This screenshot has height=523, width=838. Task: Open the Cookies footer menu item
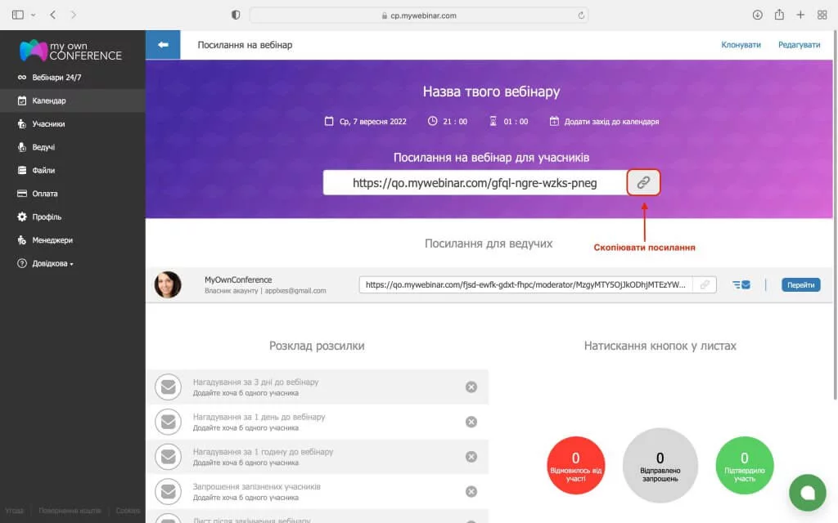point(128,510)
